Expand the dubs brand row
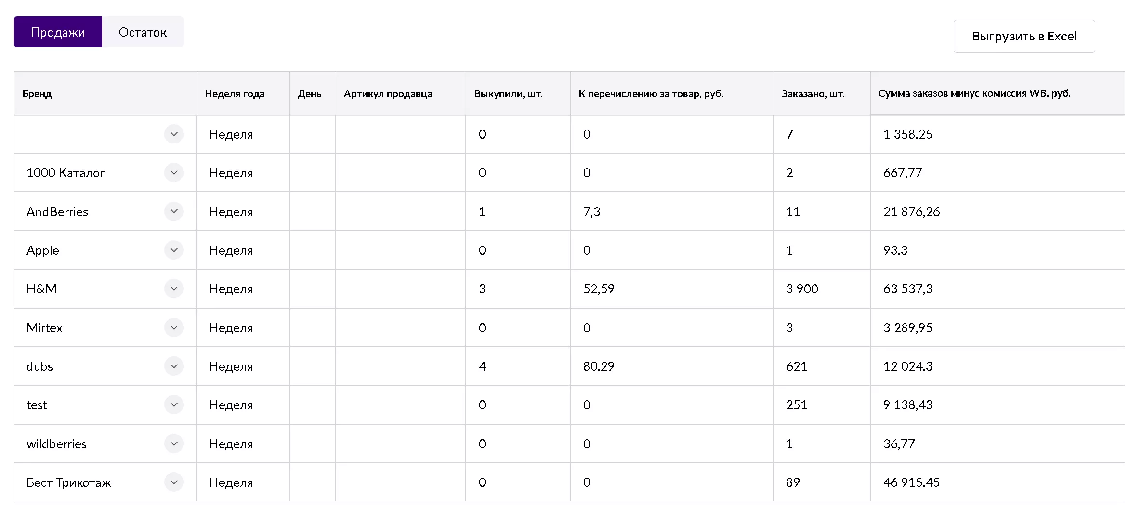 (174, 366)
